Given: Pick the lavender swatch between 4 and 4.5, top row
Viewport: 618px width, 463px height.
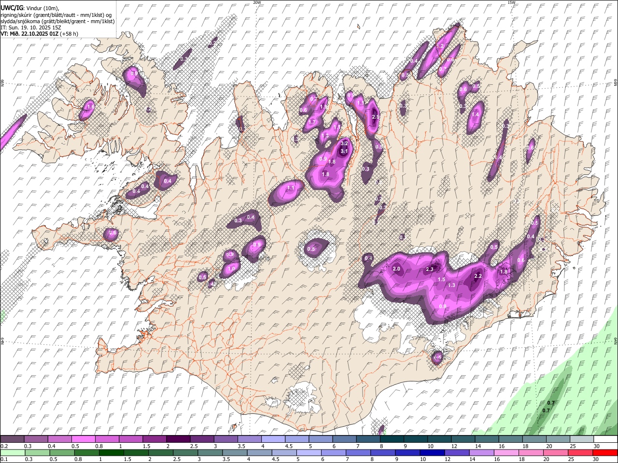Looking at the screenshot, I should click(273, 439).
